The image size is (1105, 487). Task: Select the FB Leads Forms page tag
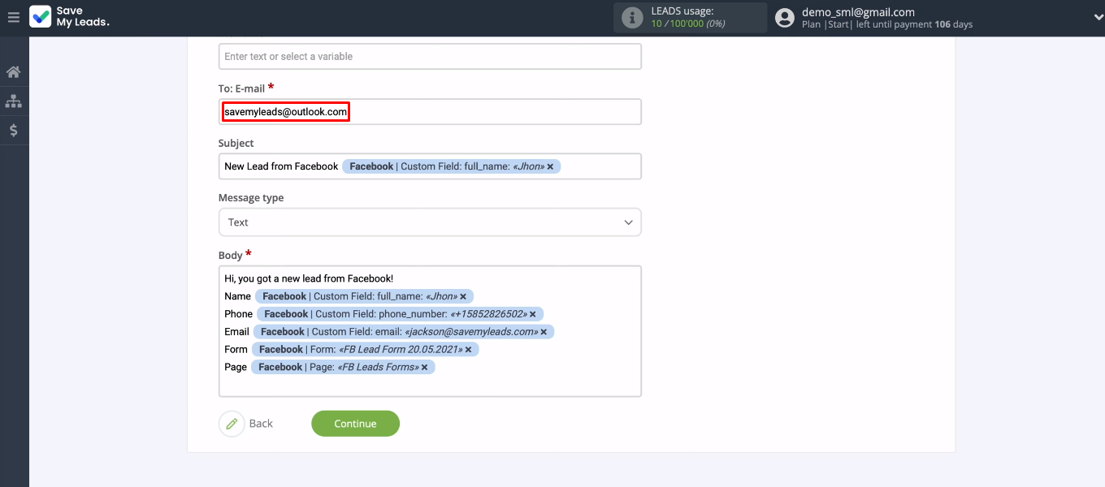point(343,368)
